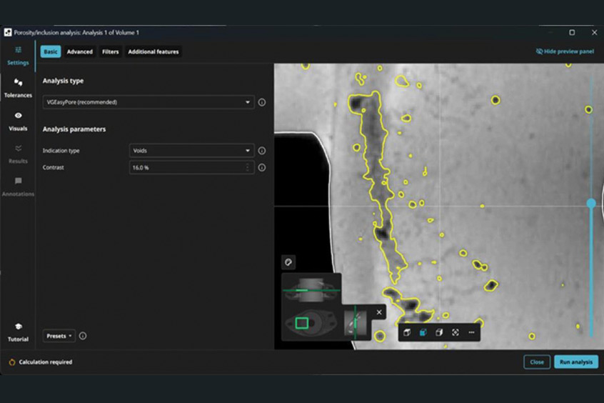Screen dimensions: 604x403
Task: Click the fit-to-view icon in preview toolbar
Action: (455, 332)
